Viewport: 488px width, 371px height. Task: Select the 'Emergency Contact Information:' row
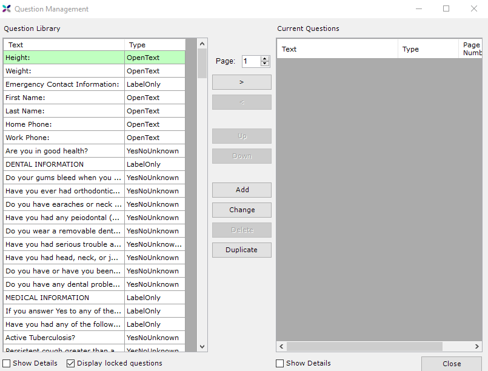[62, 84]
